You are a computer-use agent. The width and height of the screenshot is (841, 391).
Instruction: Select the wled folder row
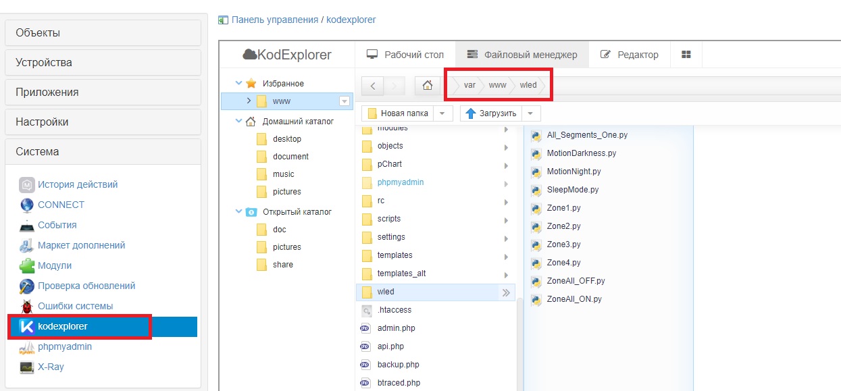(436, 292)
